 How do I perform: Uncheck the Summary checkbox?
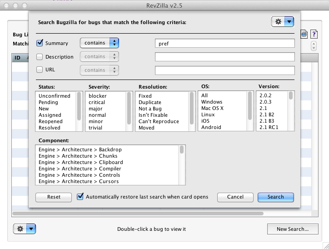[40, 43]
